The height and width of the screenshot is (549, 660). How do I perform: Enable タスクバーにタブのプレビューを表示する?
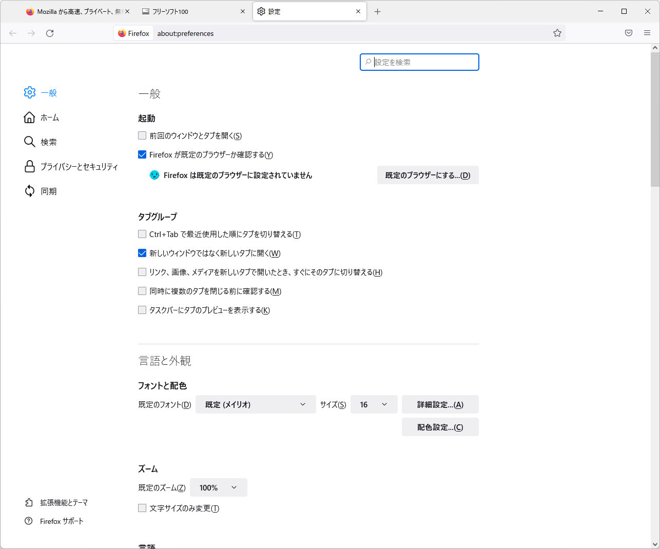(142, 310)
